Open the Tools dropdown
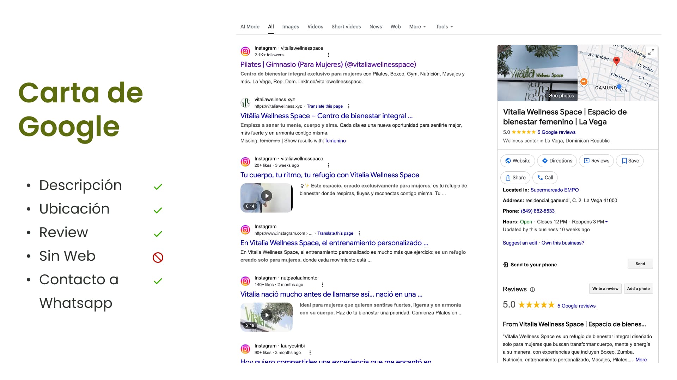 click(x=444, y=27)
